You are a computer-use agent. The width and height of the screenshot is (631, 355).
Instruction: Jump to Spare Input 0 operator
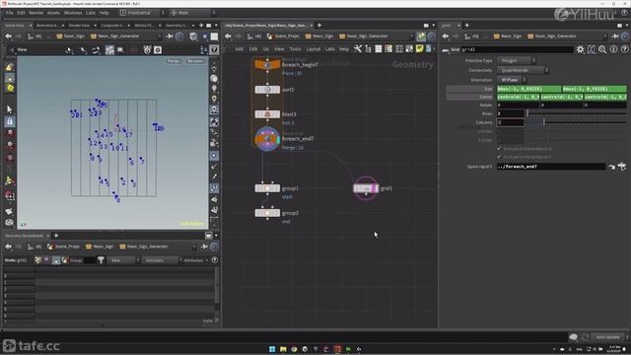pos(611,167)
